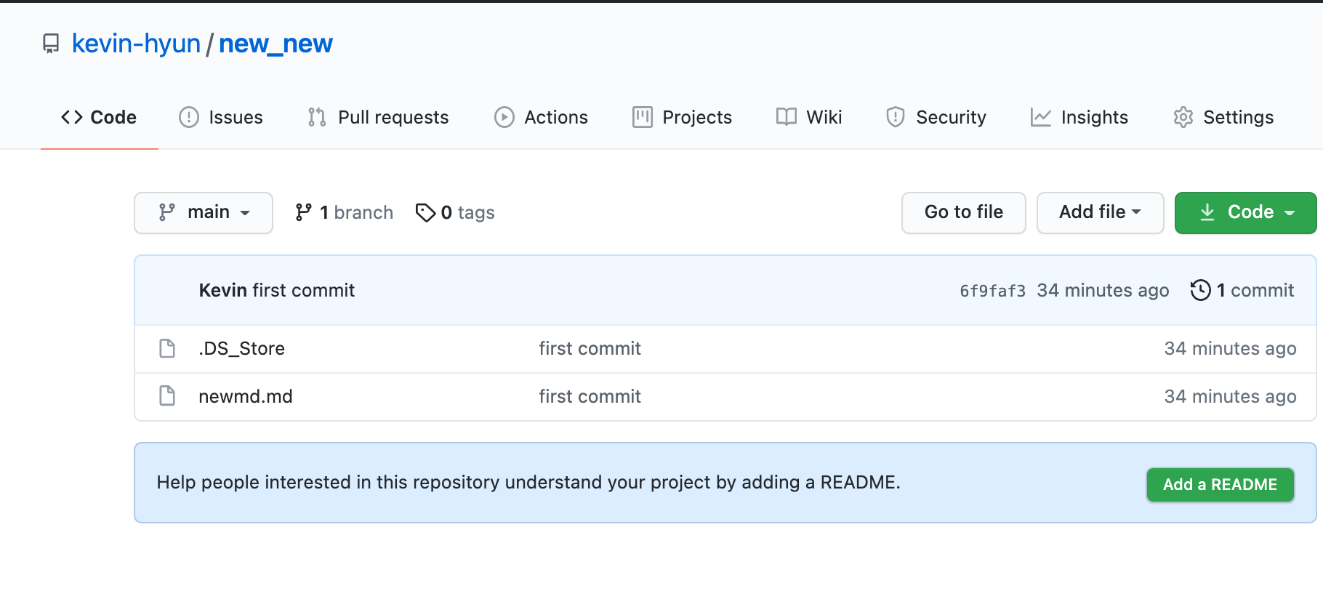Open the newmd.md file
The width and height of the screenshot is (1323, 615).
click(x=246, y=396)
